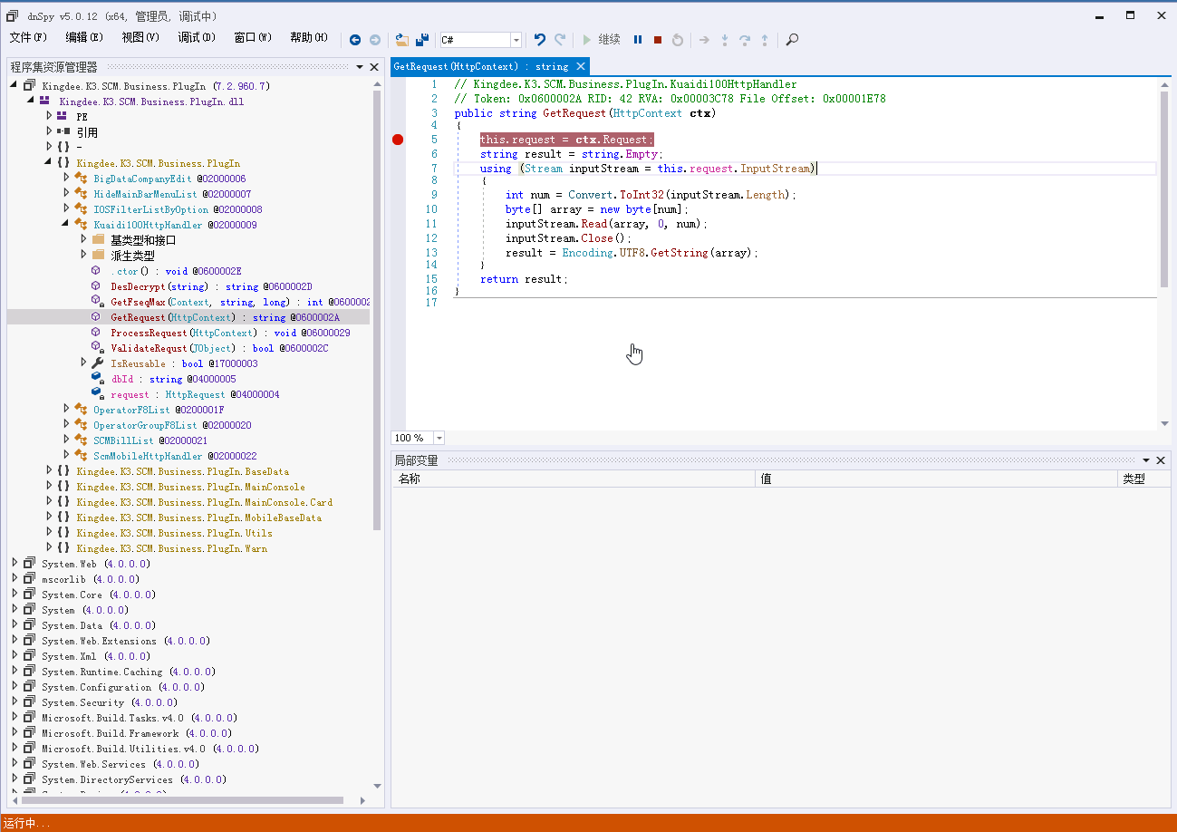
Task: Pause debugging with the break all icon
Action: tap(638, 40)
